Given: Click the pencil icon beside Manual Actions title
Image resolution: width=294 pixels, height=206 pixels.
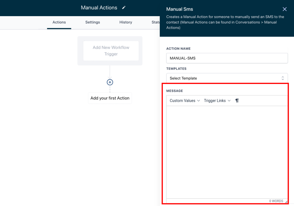Looking at the screenshot, I should pos(124,8).
